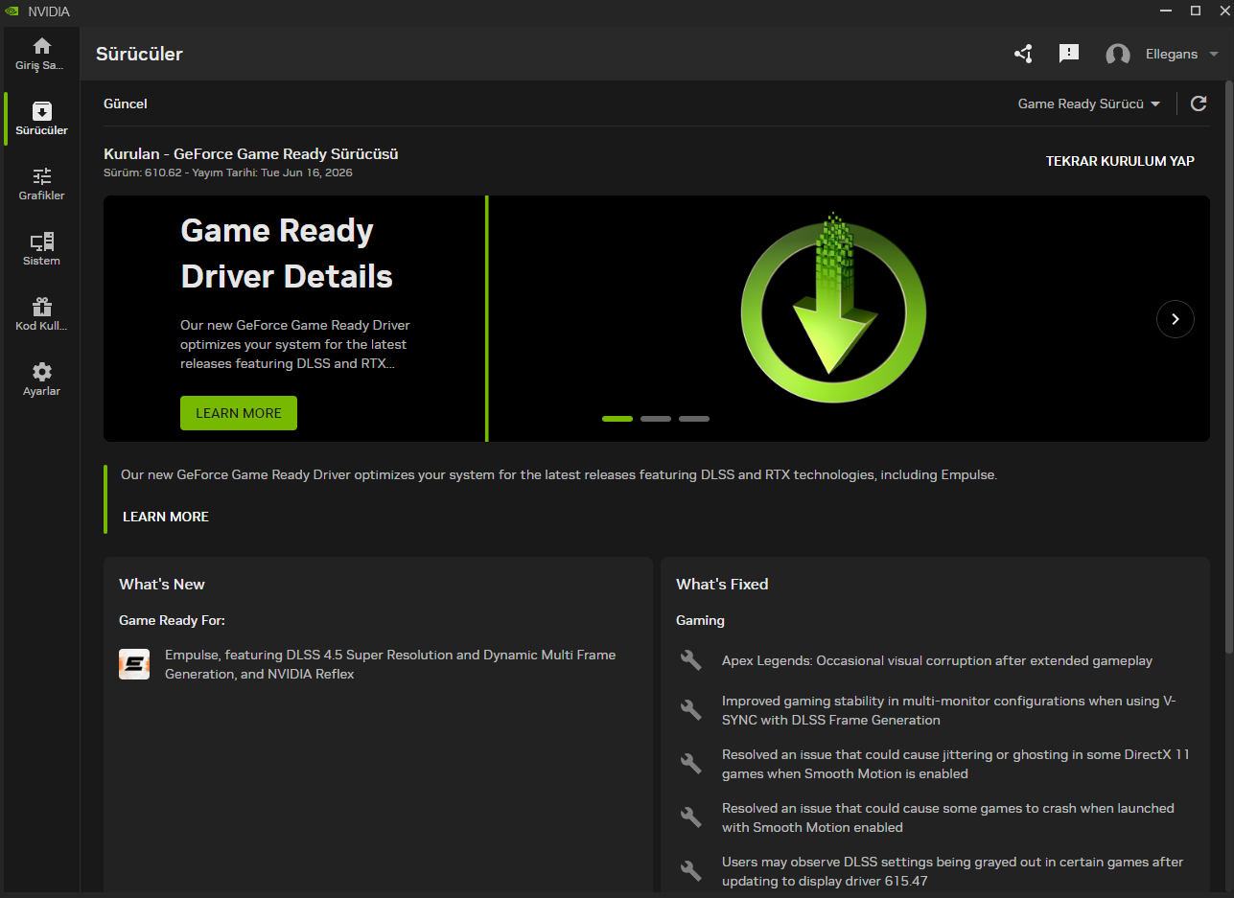
Task: Click the Sürücüler page title
Action: (x=139, y=54)
